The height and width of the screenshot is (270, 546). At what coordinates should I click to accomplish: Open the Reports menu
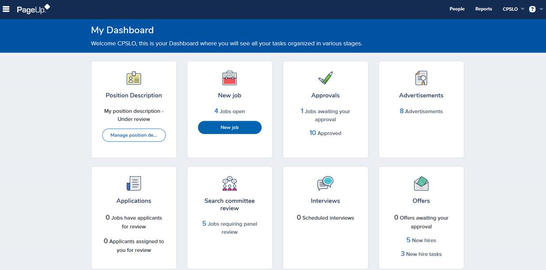[484, 9]
